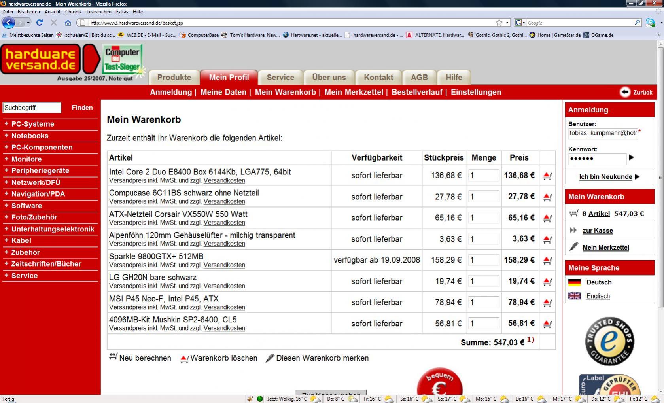Remove Corsair VX550W power supply from cart
Image resolution: width=664 pixels, height=403 pixels.
point(547,218)
